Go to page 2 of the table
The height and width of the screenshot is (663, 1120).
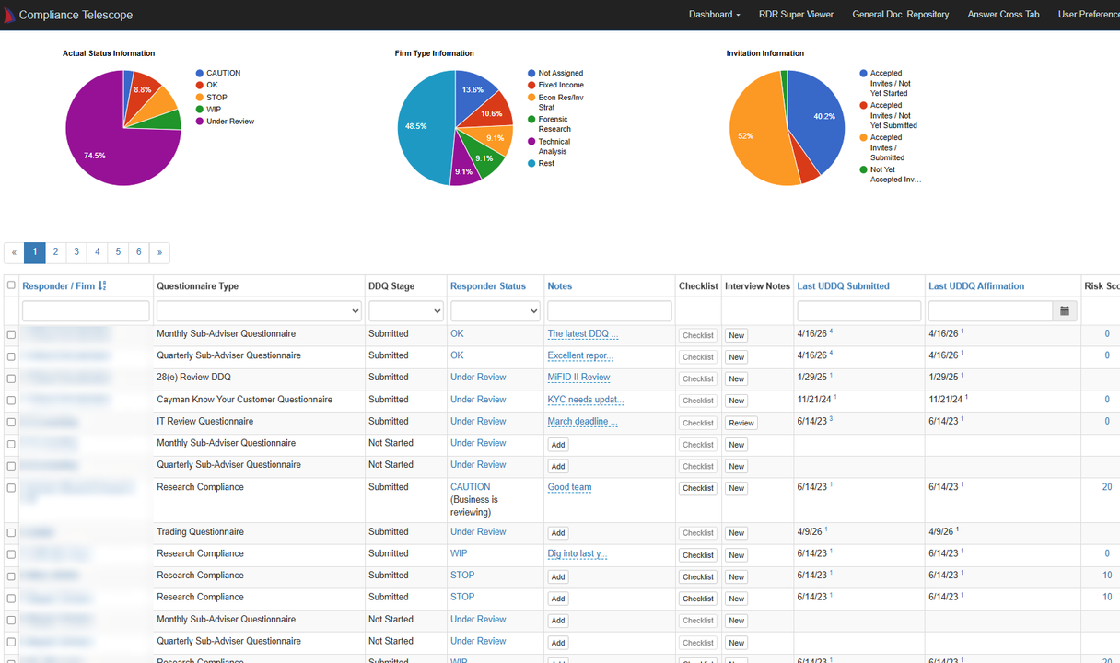55,252
